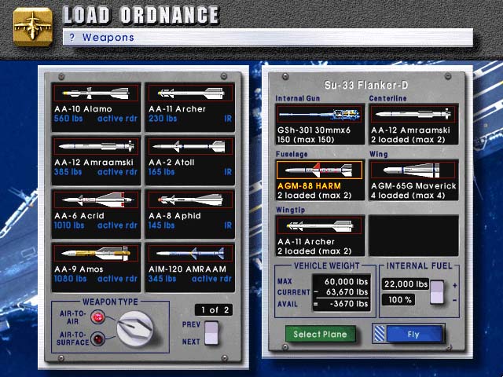Pick the AA-2 Atoll missile
This screenshot has height=377, width=503.
(190, 160)
